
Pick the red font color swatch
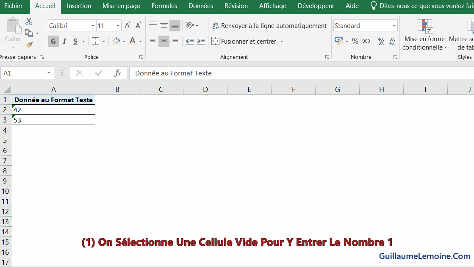(x=133, y=41)
